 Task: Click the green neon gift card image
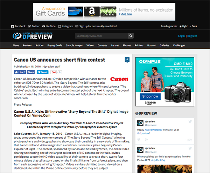[x=108, y=12]
